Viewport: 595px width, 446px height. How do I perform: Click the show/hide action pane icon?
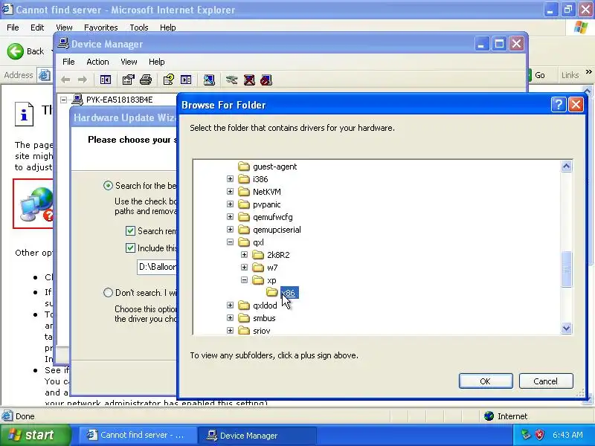pos(186,80)
